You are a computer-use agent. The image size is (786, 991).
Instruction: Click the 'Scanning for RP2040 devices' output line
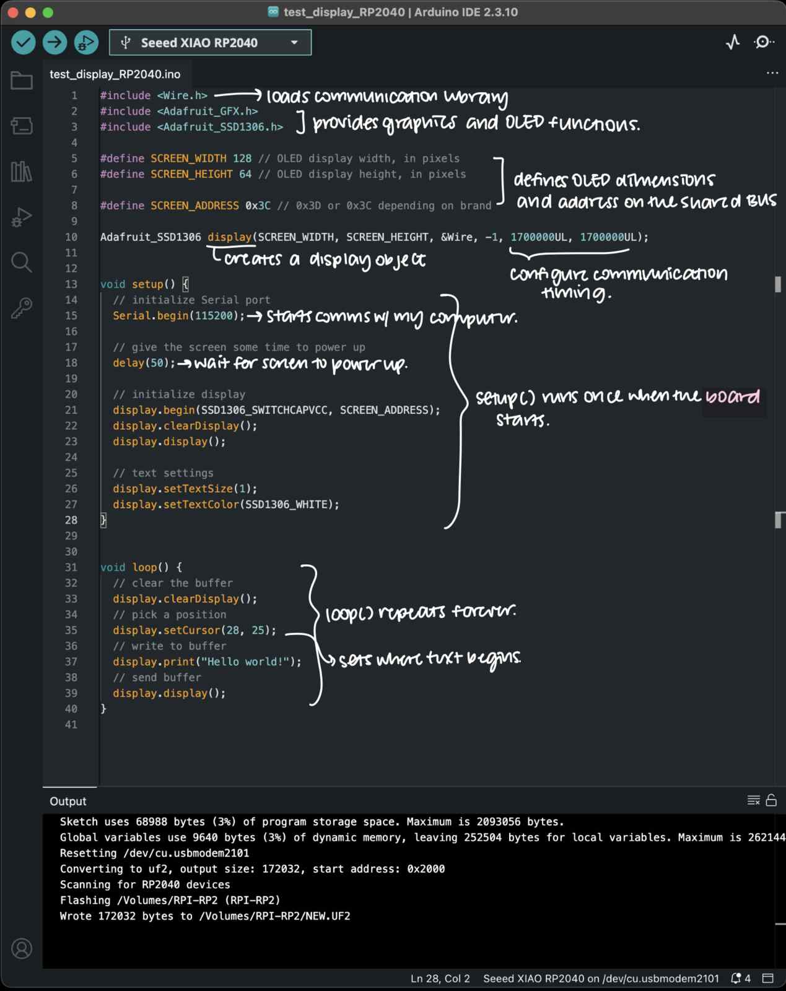[145, 884]
